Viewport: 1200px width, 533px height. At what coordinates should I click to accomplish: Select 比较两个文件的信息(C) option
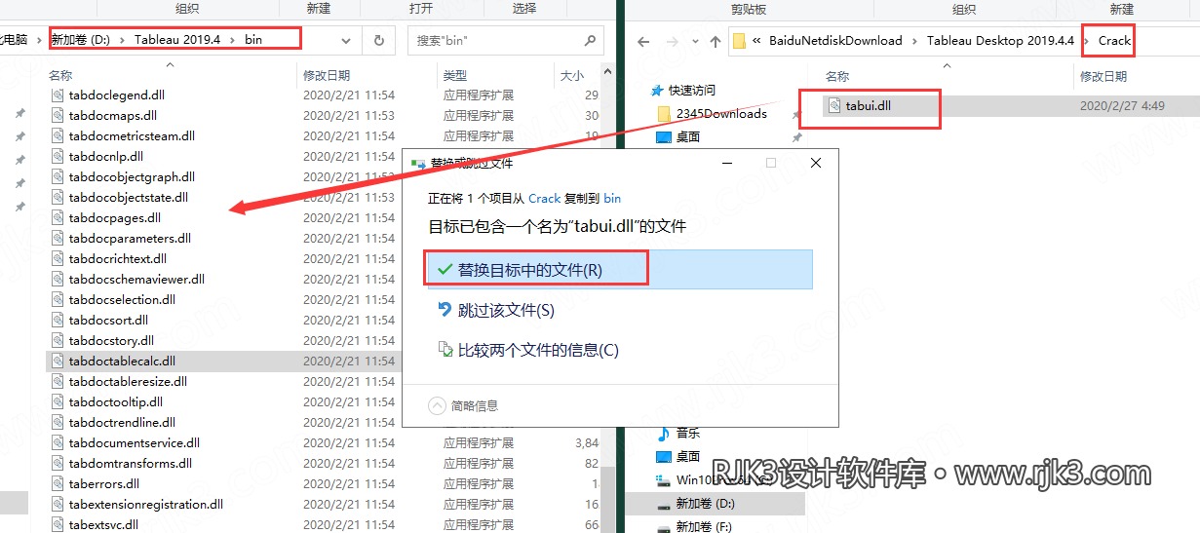point(538,350)
